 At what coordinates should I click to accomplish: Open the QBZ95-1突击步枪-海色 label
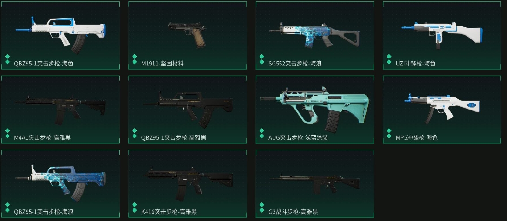tap(44, 64)
